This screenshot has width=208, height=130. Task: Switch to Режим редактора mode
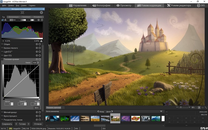(x=179, y=6)
